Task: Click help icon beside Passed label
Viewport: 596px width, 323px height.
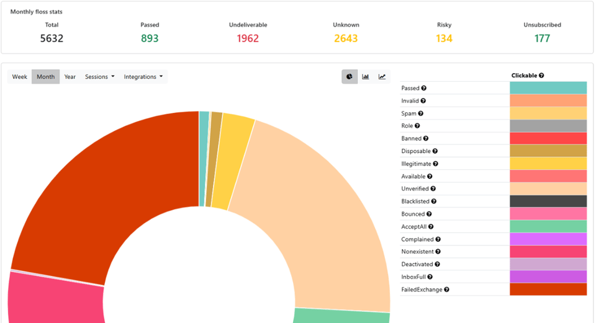Action: [x=424, y=88]
